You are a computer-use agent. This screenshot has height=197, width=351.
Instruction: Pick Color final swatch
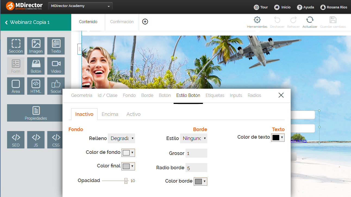[128, 166]
